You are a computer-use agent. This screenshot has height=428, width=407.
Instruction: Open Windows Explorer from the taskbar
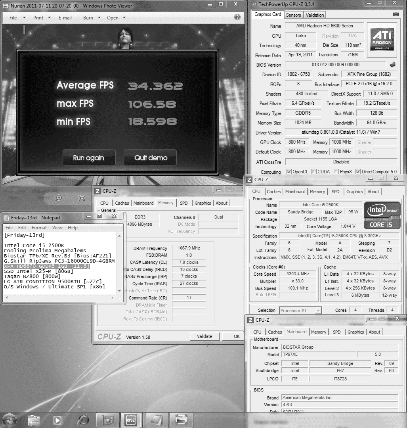34,420
